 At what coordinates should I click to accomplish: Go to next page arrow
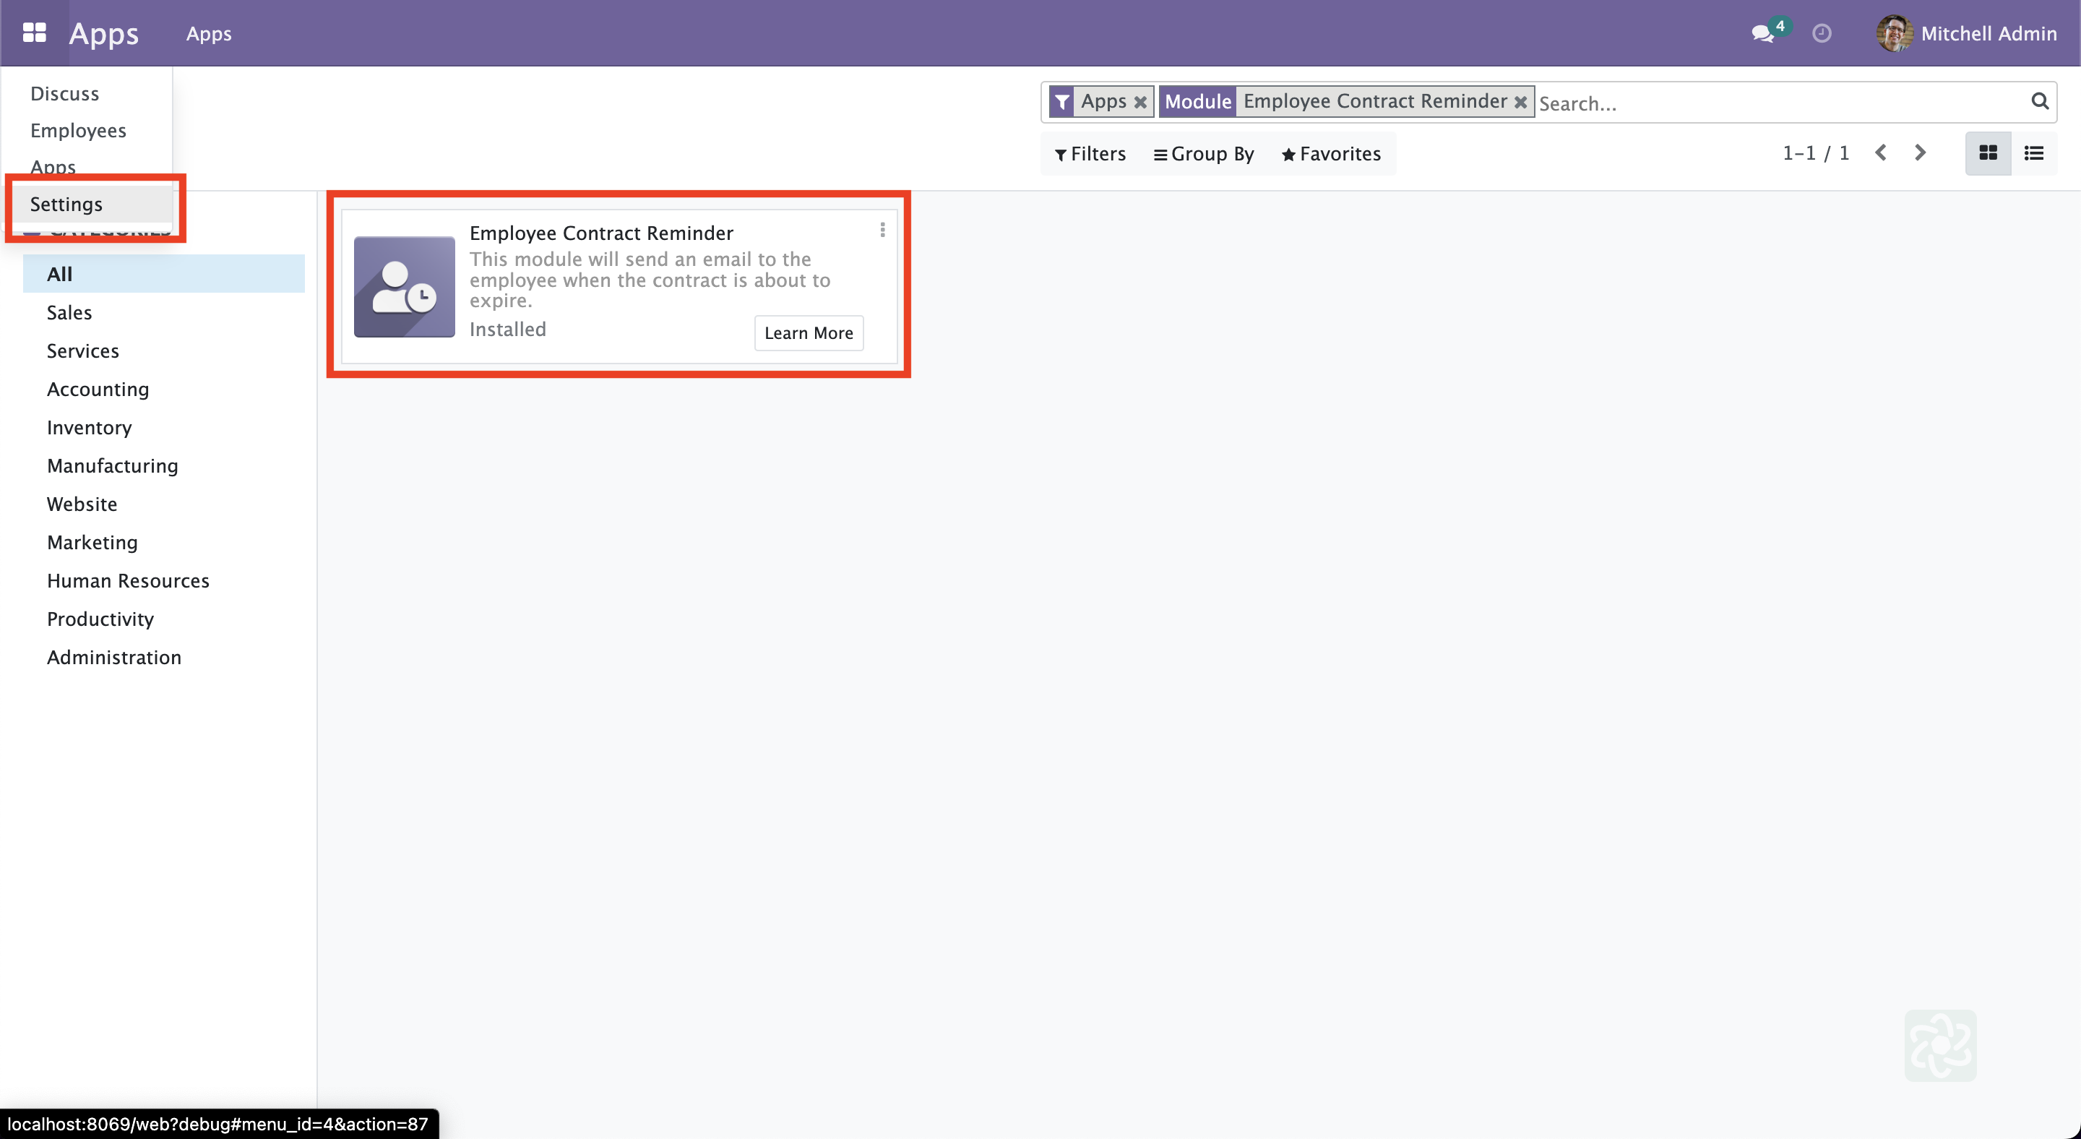click(x=1921, y=153)
